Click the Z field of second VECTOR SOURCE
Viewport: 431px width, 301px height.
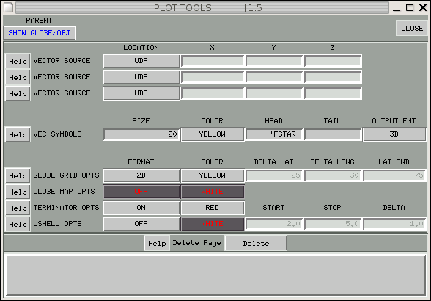[333, 77]
